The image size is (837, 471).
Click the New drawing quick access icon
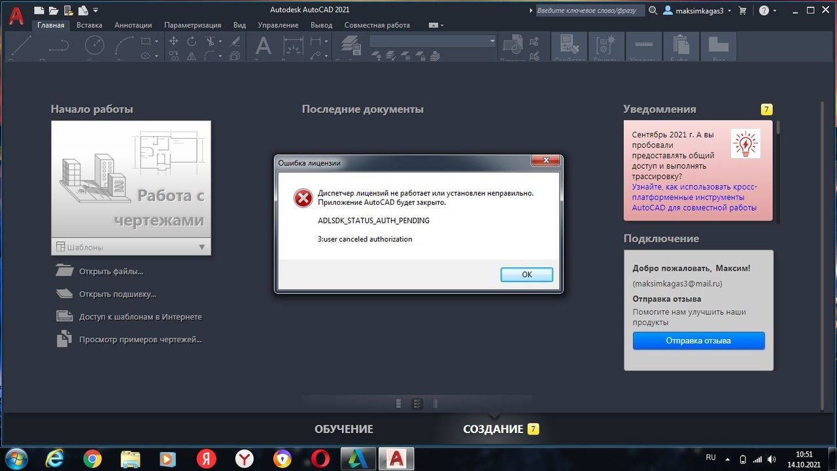coord(39,10)
